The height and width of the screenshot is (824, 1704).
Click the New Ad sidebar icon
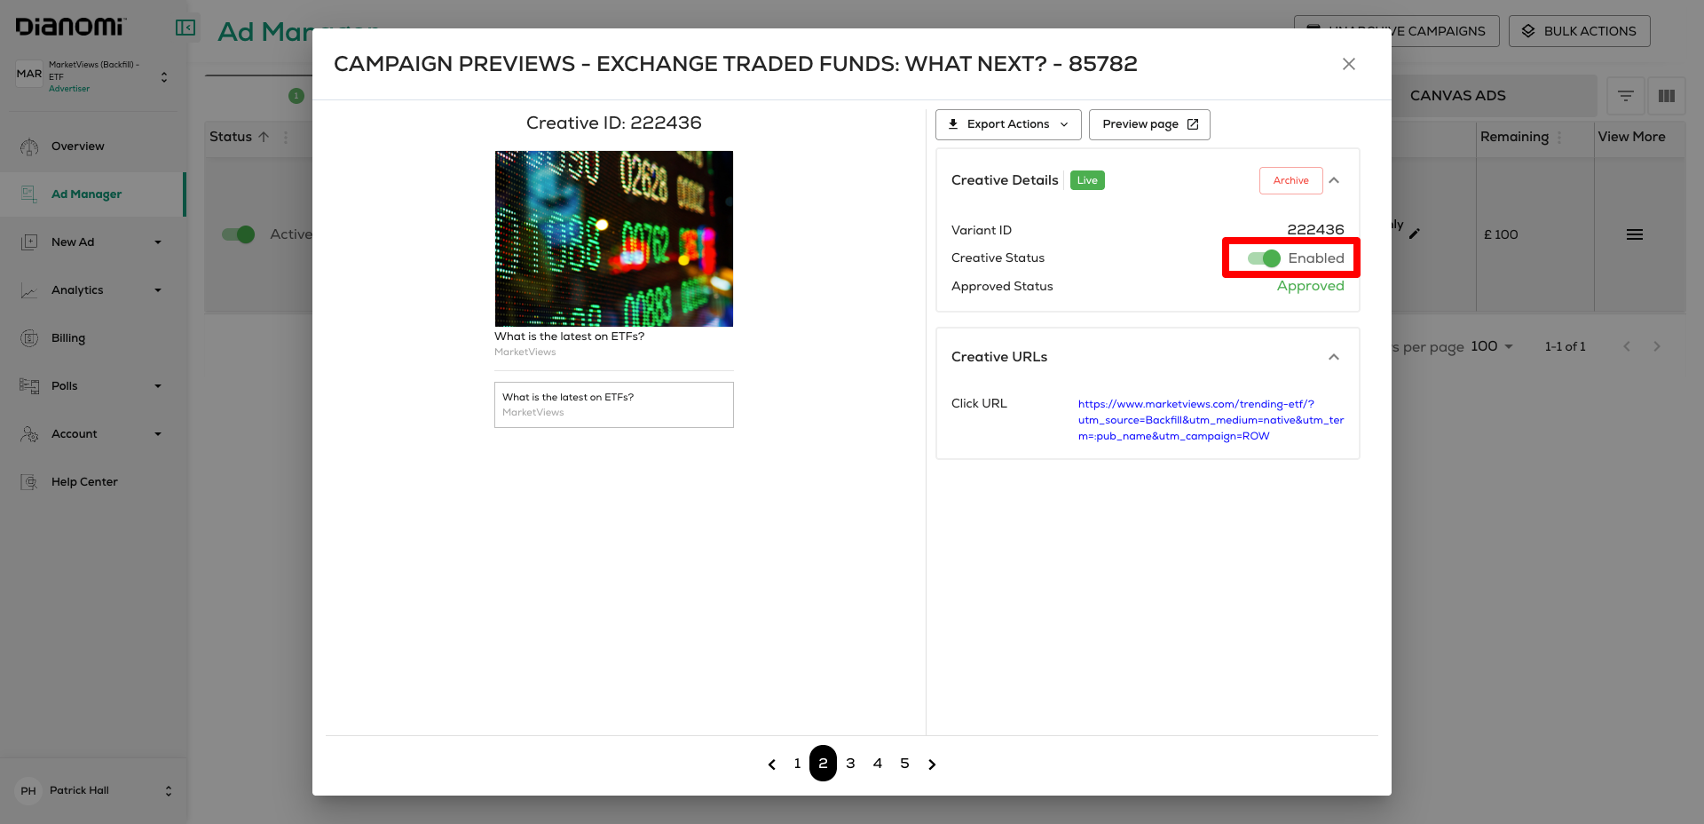pyautogui.click(x=29, y=242)
